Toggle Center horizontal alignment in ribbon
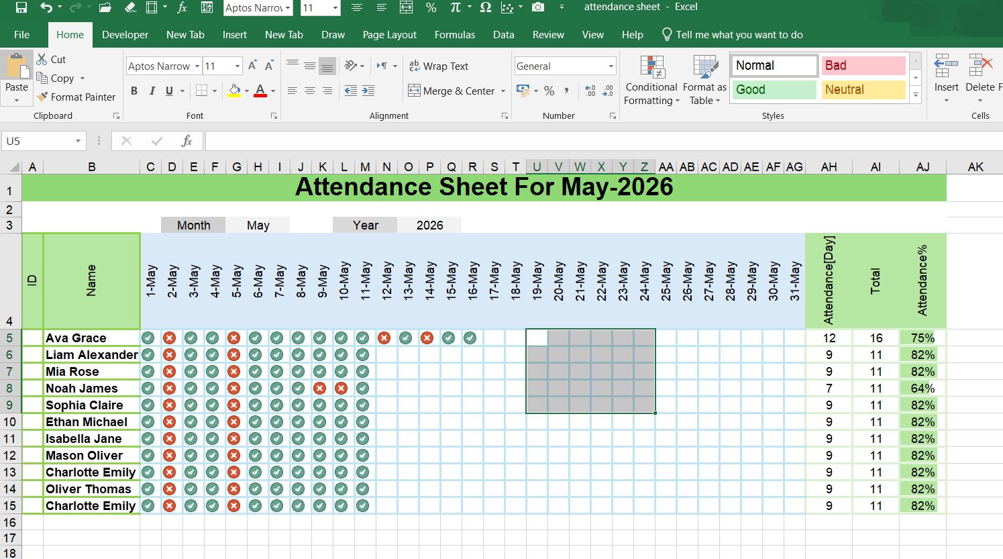 (x=309, y=91)
